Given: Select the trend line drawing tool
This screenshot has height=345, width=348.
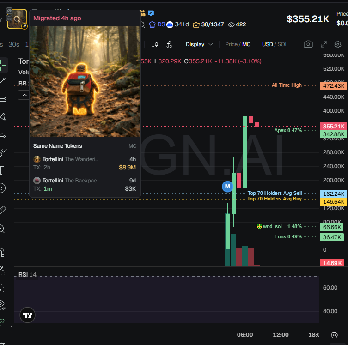Looking at the screenshot, I should coord(3,81).
